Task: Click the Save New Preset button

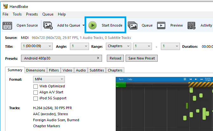Action: click(x=141, y=58)
